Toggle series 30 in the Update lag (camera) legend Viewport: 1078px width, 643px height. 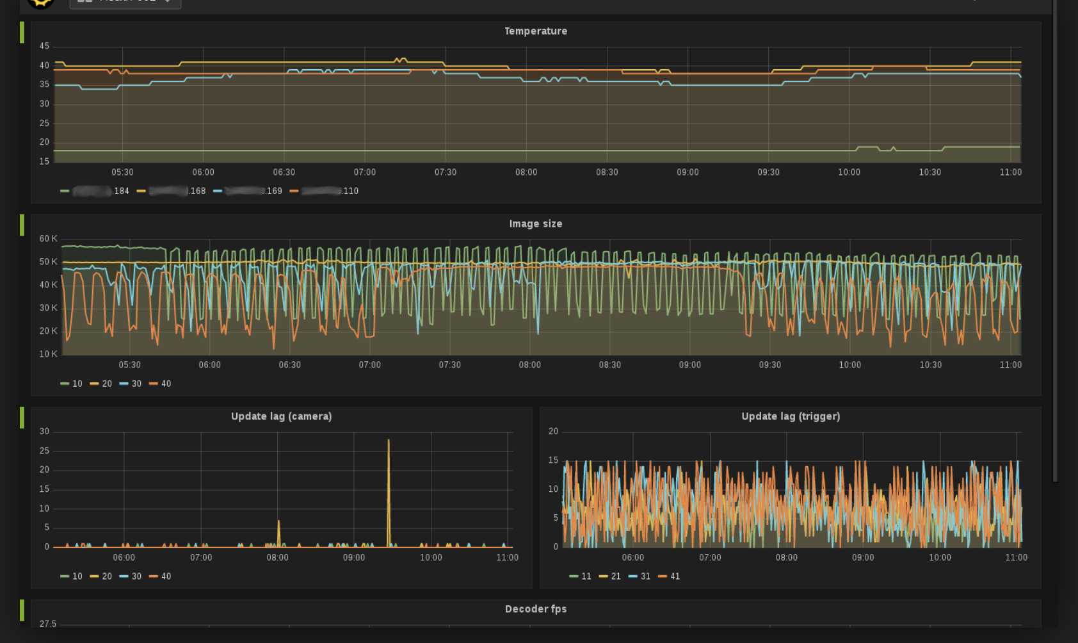(x=131, y=576)
